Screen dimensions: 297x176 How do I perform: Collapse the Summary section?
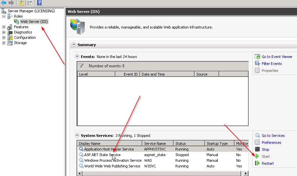click(x=74, y=44)
